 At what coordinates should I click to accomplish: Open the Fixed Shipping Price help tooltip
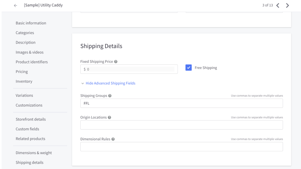tap(116, 62)
